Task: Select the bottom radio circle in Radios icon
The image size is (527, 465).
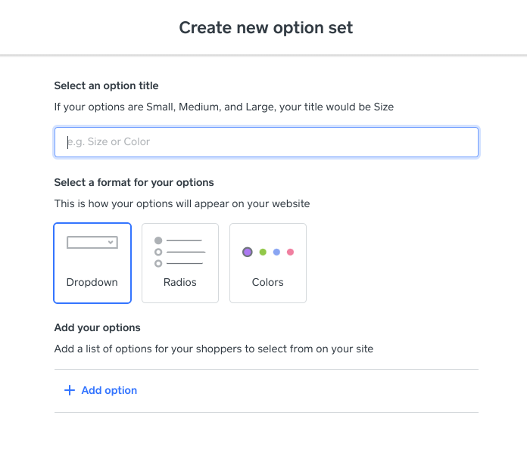Action: [x=158, y=263]
